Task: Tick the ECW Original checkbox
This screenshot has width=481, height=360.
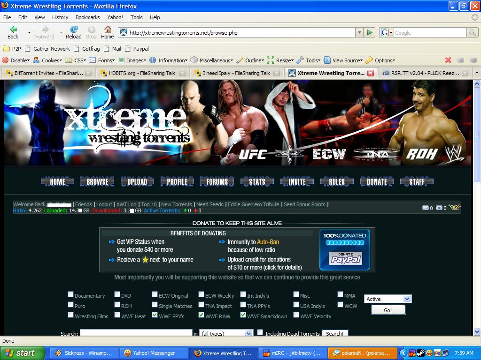Action: click(155, 294)
